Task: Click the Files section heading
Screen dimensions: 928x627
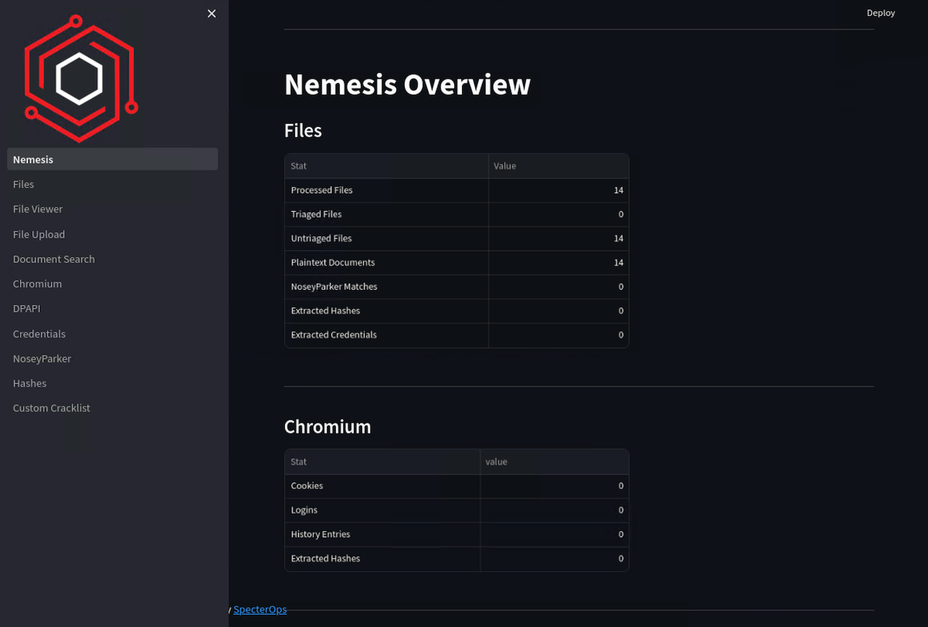Action: click(303, 130)
